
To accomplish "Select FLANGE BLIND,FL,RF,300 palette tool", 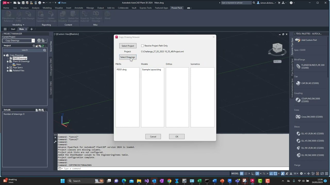I will pos(310,66).
